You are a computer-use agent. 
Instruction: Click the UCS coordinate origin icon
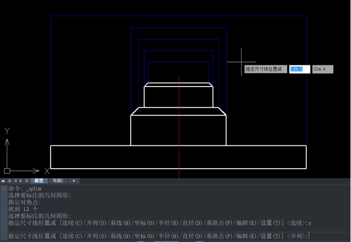[7, 171]
